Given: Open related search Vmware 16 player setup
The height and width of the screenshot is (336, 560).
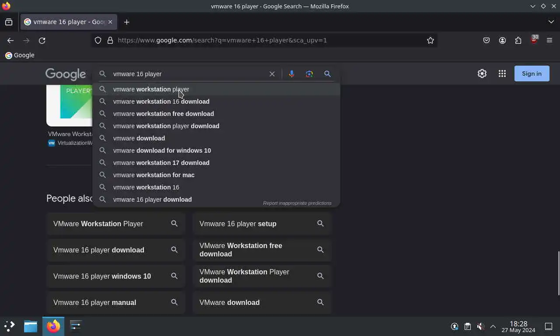Looking at the screenshot, I should pyautogui.click(x=262, y=224).
